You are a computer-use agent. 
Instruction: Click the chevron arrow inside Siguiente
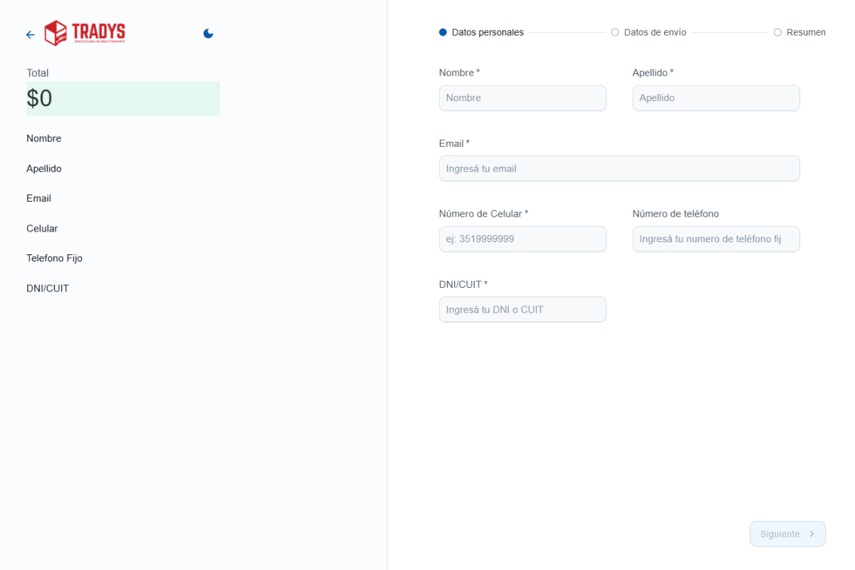click(x=812, y=534)
